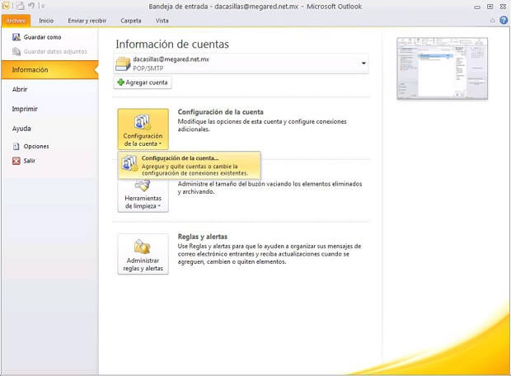Click Administrar reglas y alertas button
Image resolution: width=511 pixels, height=376 pixels.
click(x=143, y=254)
